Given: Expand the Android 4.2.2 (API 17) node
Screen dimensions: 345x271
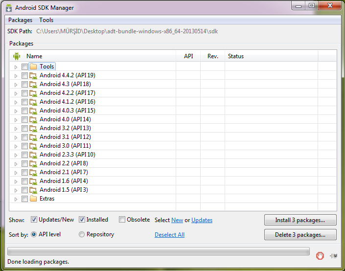Looking at the screenshot, I should click(16, 93).
